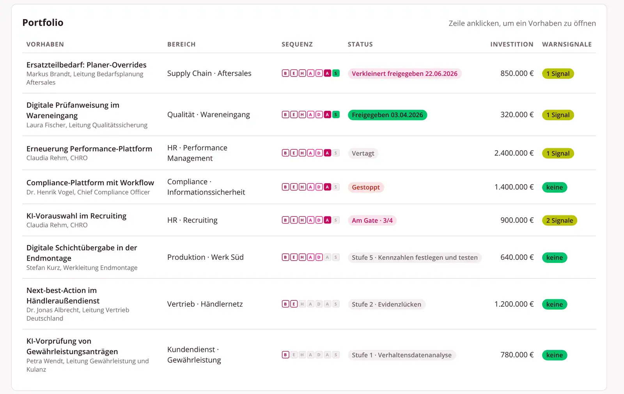The height and width of the screenshot is (394, 624).
Task: Click the 'Supply Chain · Aftersales' cell
Action: pyautogui.click(x=209, y=73)
